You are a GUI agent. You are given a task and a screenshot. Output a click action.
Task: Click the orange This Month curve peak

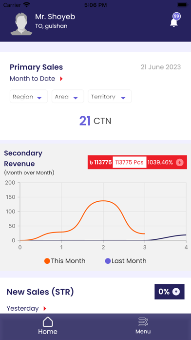pyautogui.click(x=103, y=201)
